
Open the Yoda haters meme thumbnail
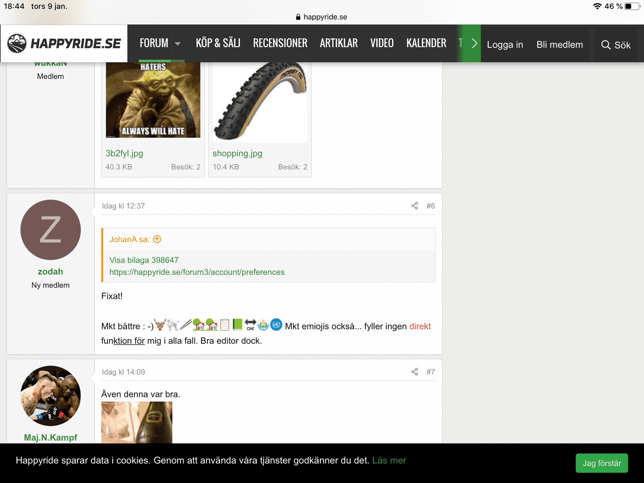[x=153, y=100]
